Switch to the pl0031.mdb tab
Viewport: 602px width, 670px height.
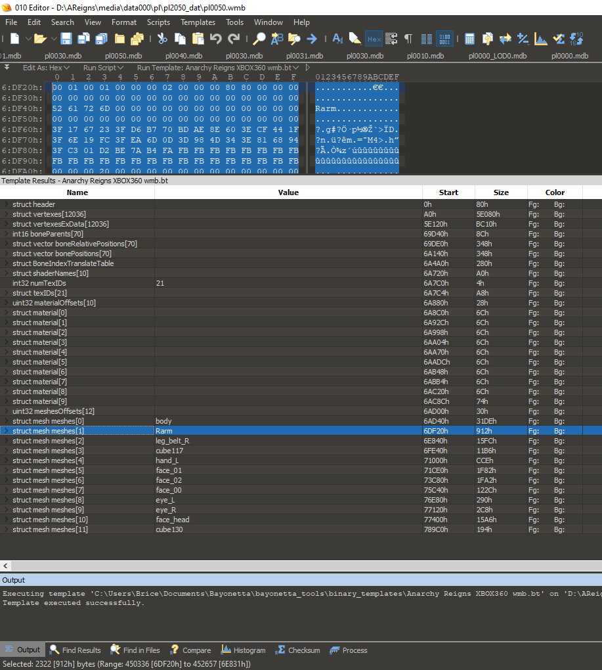point(305,56)
